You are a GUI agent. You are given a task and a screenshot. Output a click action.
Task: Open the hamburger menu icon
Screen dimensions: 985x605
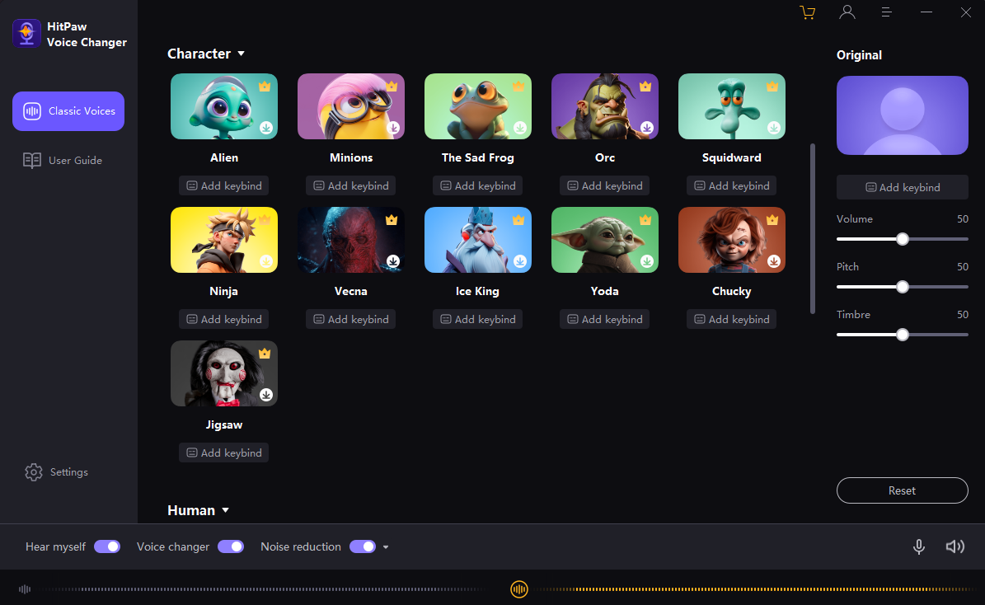tap(886, 12)
